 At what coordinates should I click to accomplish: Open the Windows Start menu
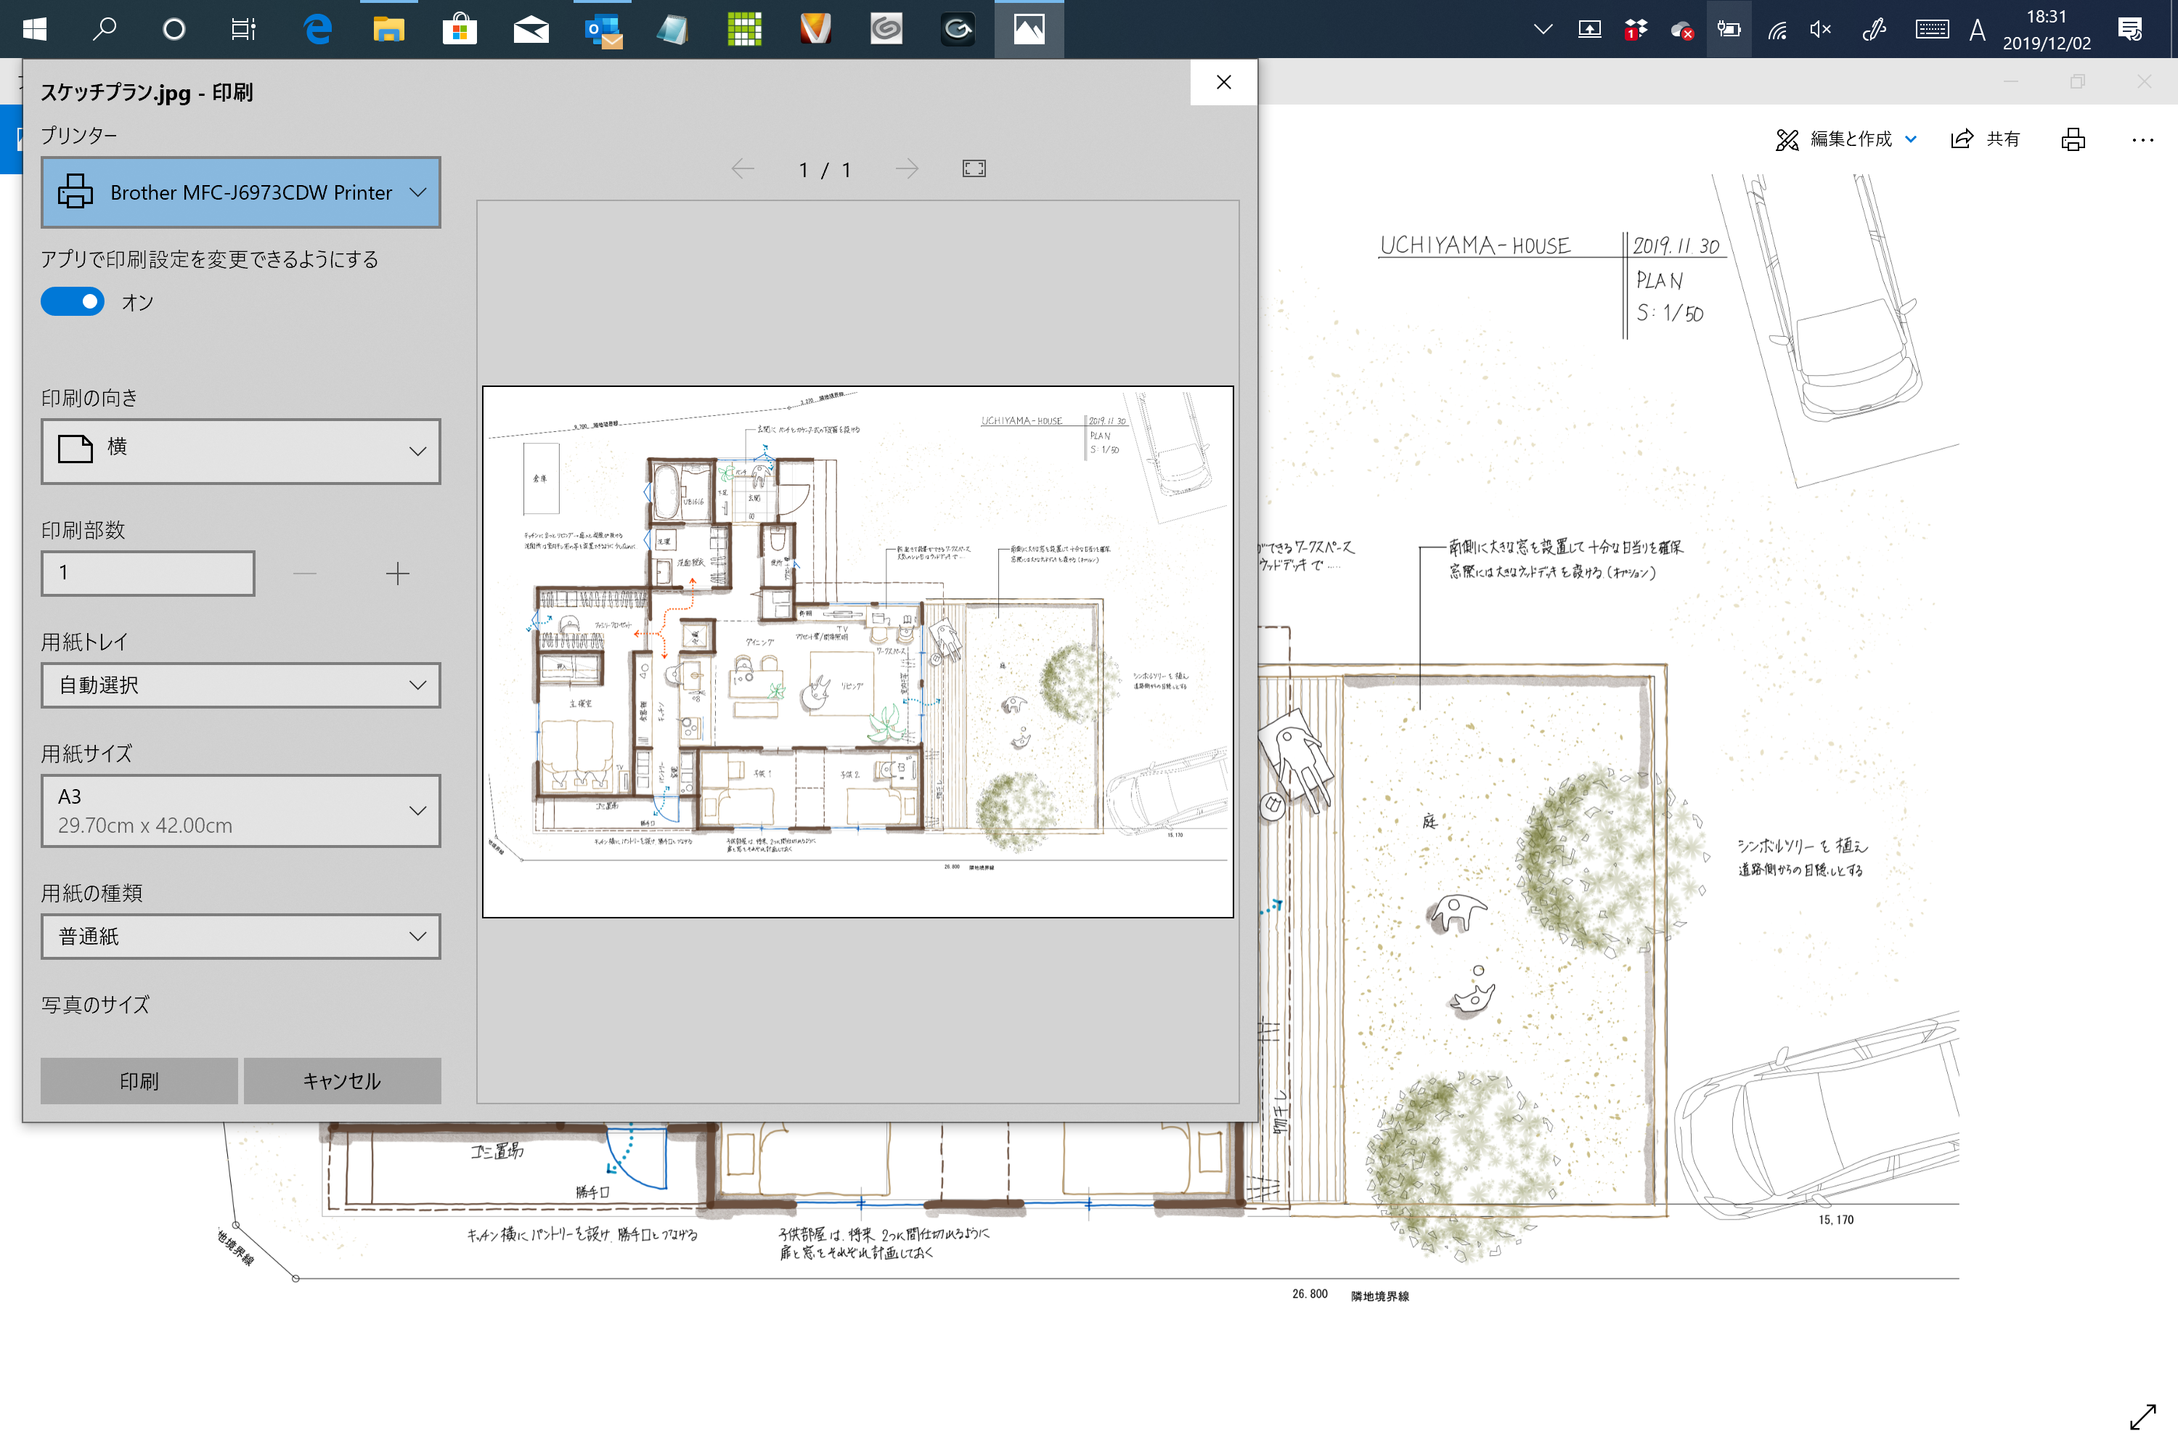34,29
